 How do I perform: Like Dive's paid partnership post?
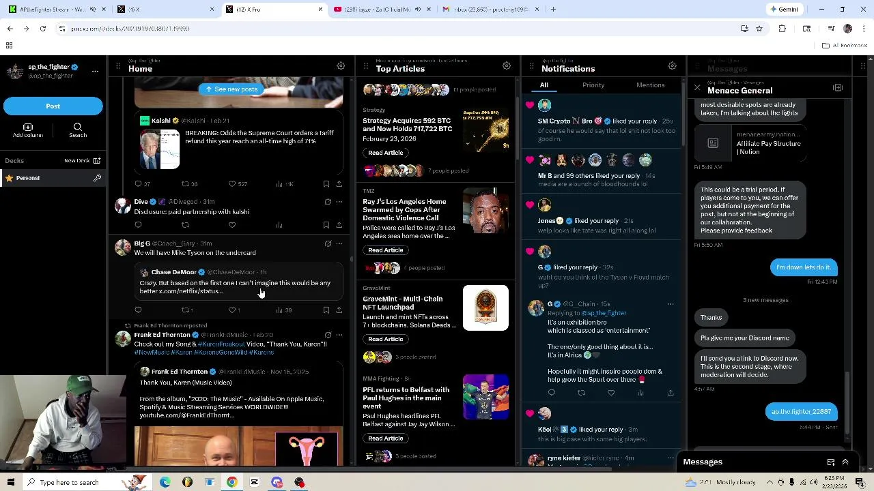(232, 225)
